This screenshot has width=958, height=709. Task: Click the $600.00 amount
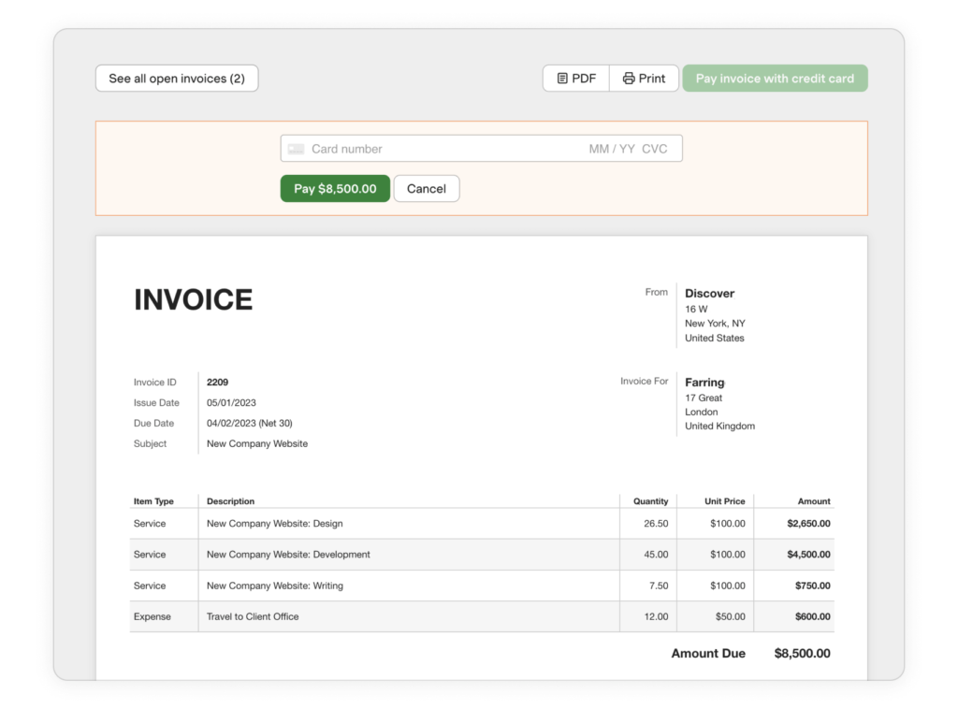click(x=813, y=616)
